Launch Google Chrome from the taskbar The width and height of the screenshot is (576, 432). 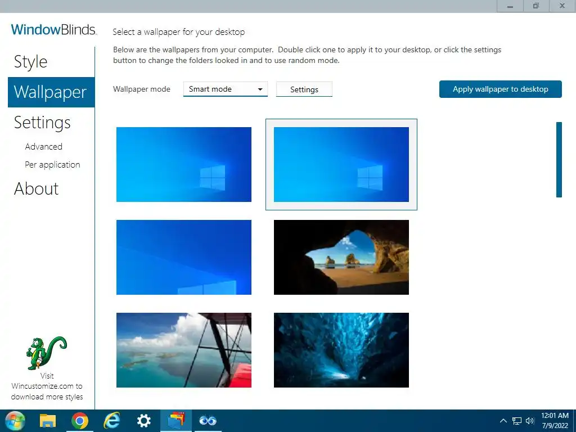[x=80, y=421]
